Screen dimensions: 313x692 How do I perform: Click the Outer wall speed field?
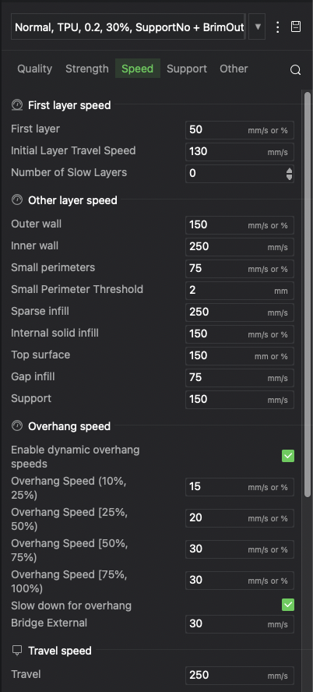click(239, 225)
